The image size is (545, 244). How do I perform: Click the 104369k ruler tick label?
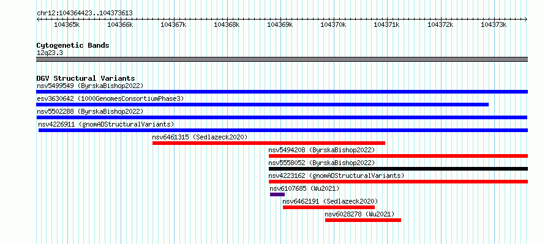pyautogui.click(x=280, y=24)
